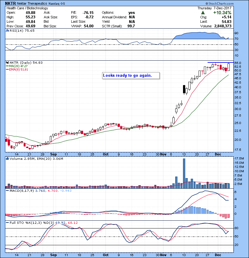
Task: Click the Volume 2.85M, EMA(20) 3.06M label
Action: (x=36, y=159)
